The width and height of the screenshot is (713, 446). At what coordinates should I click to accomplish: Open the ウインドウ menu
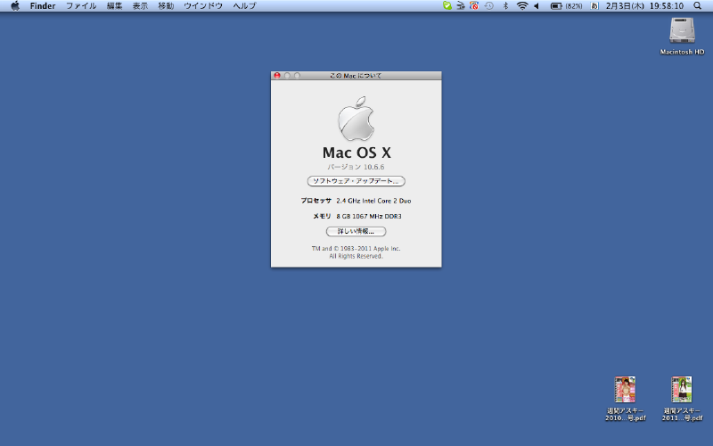tap(203, 6)
